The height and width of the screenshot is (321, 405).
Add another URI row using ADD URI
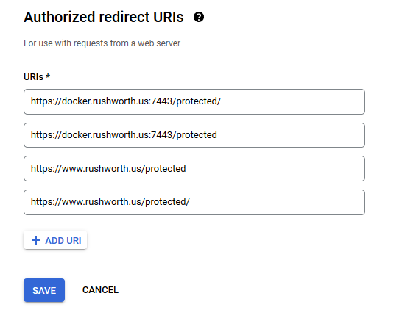[55, 240]
